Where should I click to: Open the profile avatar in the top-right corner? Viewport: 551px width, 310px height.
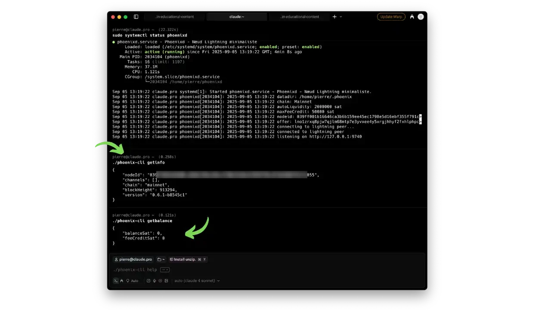421,16
